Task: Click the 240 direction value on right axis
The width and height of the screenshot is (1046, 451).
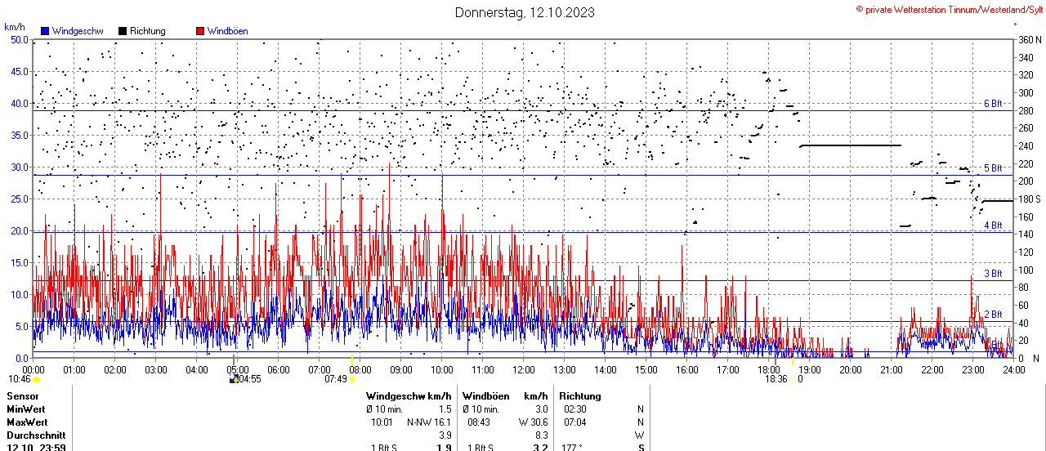Action: pos(1025,146)
